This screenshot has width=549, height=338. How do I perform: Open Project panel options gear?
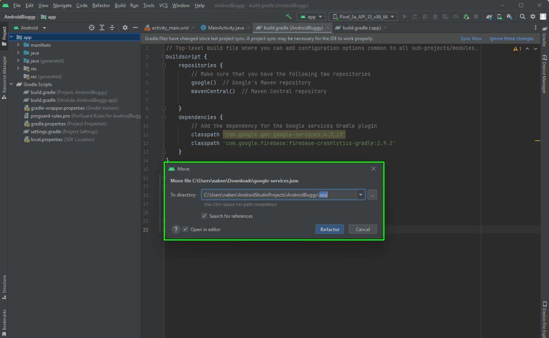[125, 28]
